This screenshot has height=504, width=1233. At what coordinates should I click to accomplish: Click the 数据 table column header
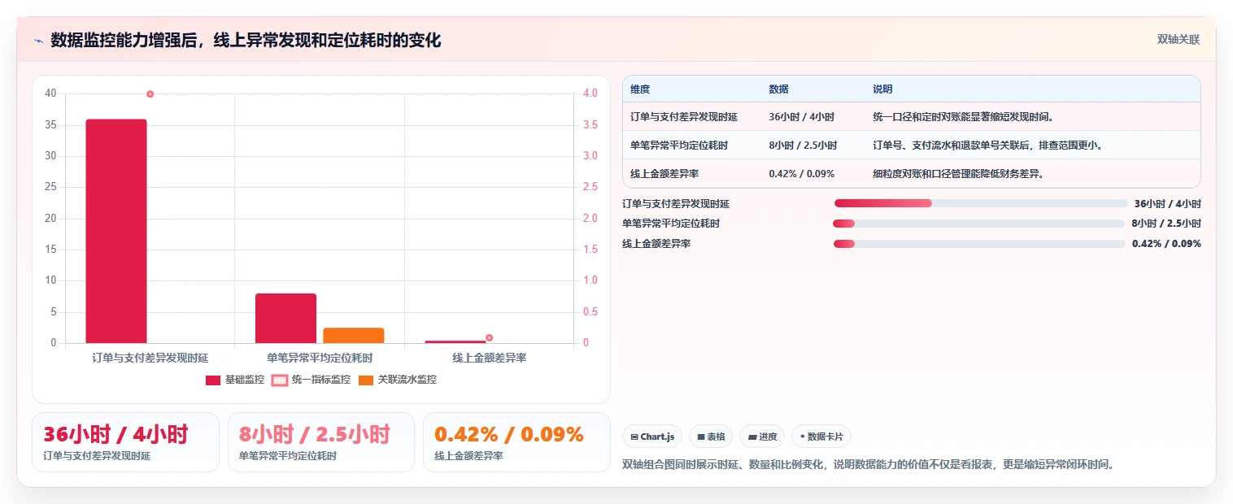click(778, 89)
